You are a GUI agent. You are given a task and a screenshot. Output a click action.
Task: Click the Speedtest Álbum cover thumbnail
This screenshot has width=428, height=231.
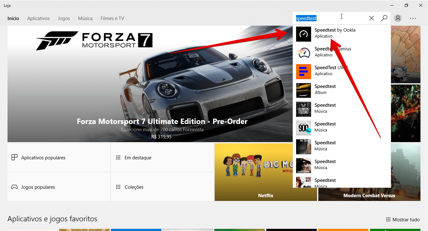click(304, 90)
